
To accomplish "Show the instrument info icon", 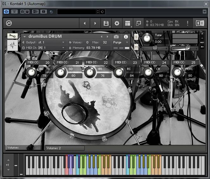I will pos(126,37).
